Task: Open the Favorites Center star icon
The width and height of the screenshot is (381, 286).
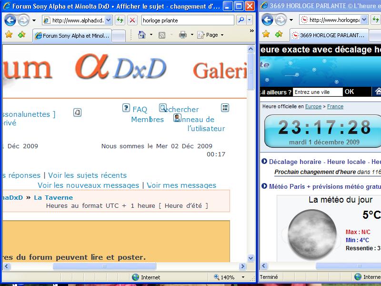Action: coord(9,34)
